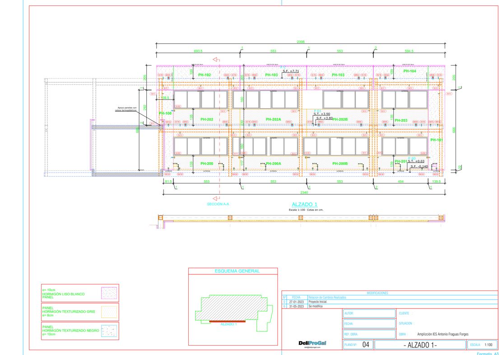Select panel label "PH-100"
The width and height of the screenshot is (503, 355).
click(165, 114)
